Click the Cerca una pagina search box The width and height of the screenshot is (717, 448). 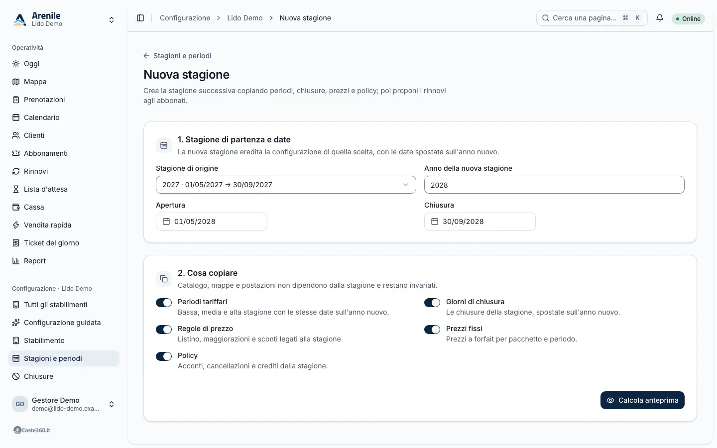pos(592,18)
